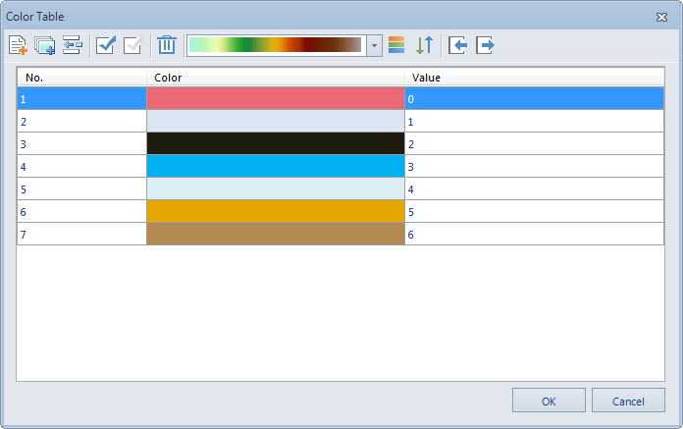Close the Color Table dialog

click(x=661, y=17)
